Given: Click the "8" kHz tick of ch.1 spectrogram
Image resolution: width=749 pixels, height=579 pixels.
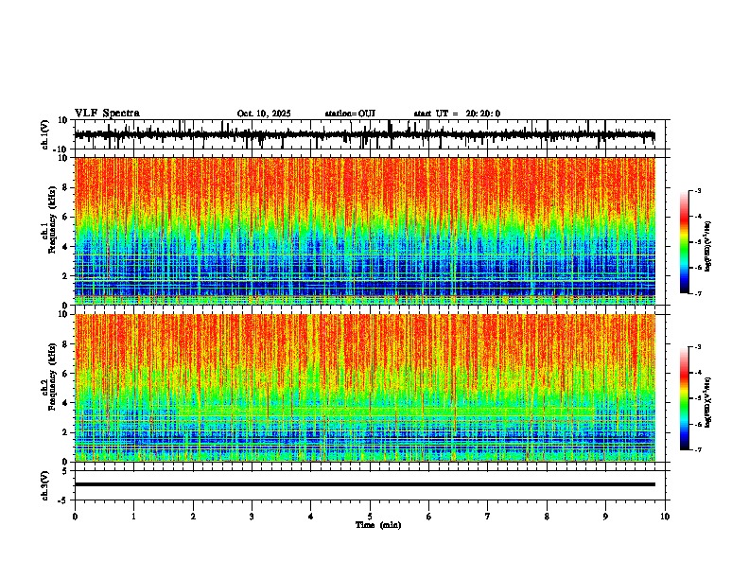Looking at the screenshot, I should (66, 187).
